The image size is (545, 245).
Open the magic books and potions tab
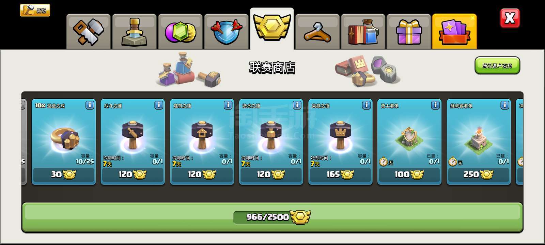click(x=363, y=32)
